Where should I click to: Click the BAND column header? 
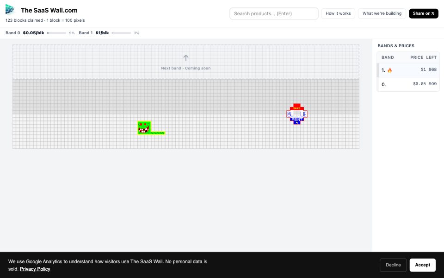point(388,57)
